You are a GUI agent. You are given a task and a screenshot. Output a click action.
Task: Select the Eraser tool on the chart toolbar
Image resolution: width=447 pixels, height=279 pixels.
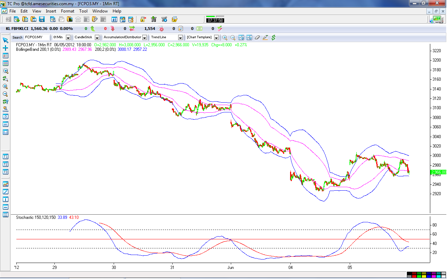tap(257, 37)
